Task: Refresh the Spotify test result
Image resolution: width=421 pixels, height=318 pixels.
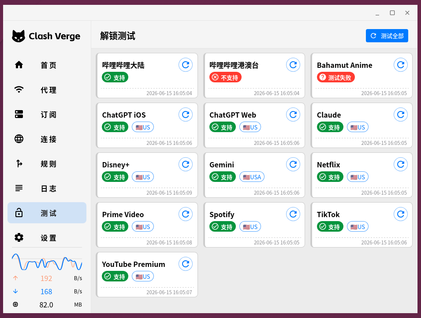Action: (293, 214)
